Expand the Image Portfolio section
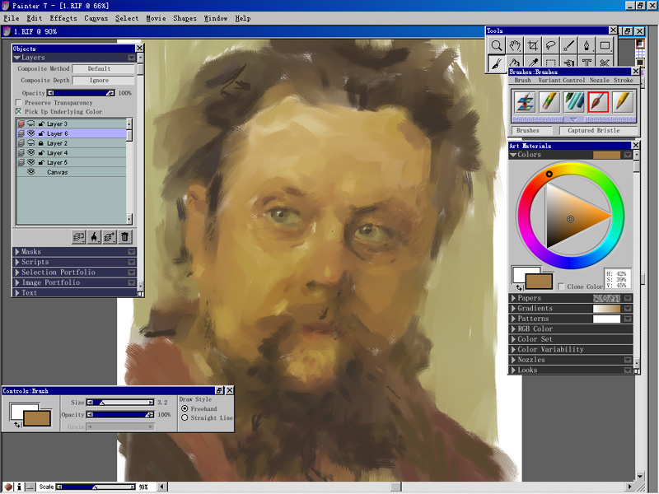This screenshot has height=494, width=659. (x=17, y=282)
